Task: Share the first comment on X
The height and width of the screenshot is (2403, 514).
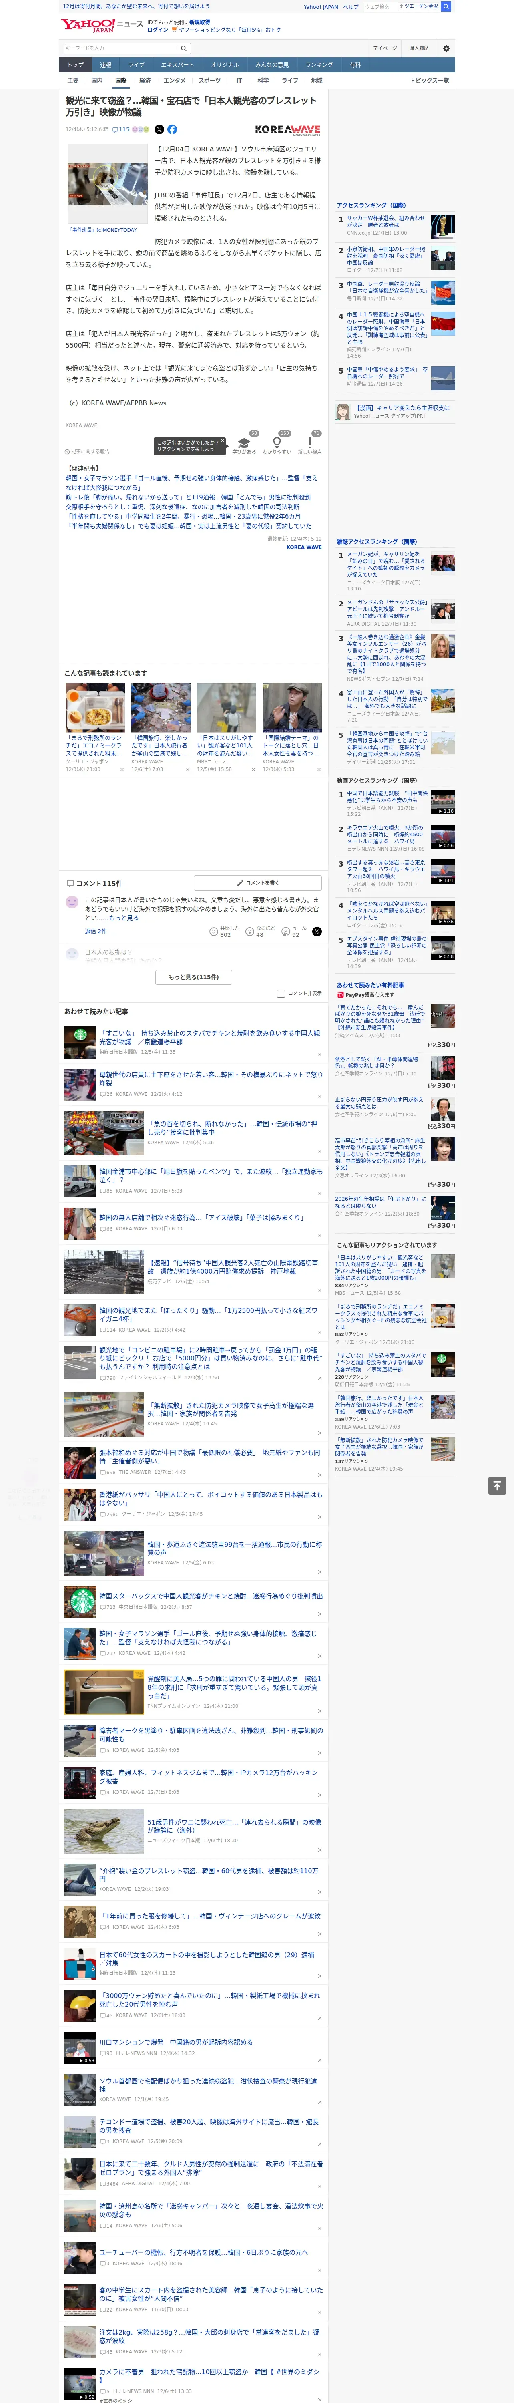Action: tap(317, 931)
